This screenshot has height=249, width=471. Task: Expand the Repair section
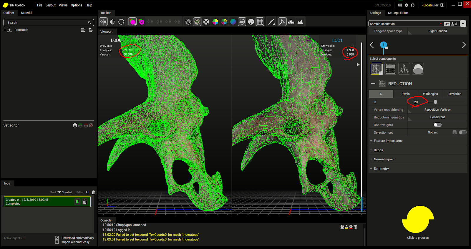pyautogui.click(x=371, y=150)
